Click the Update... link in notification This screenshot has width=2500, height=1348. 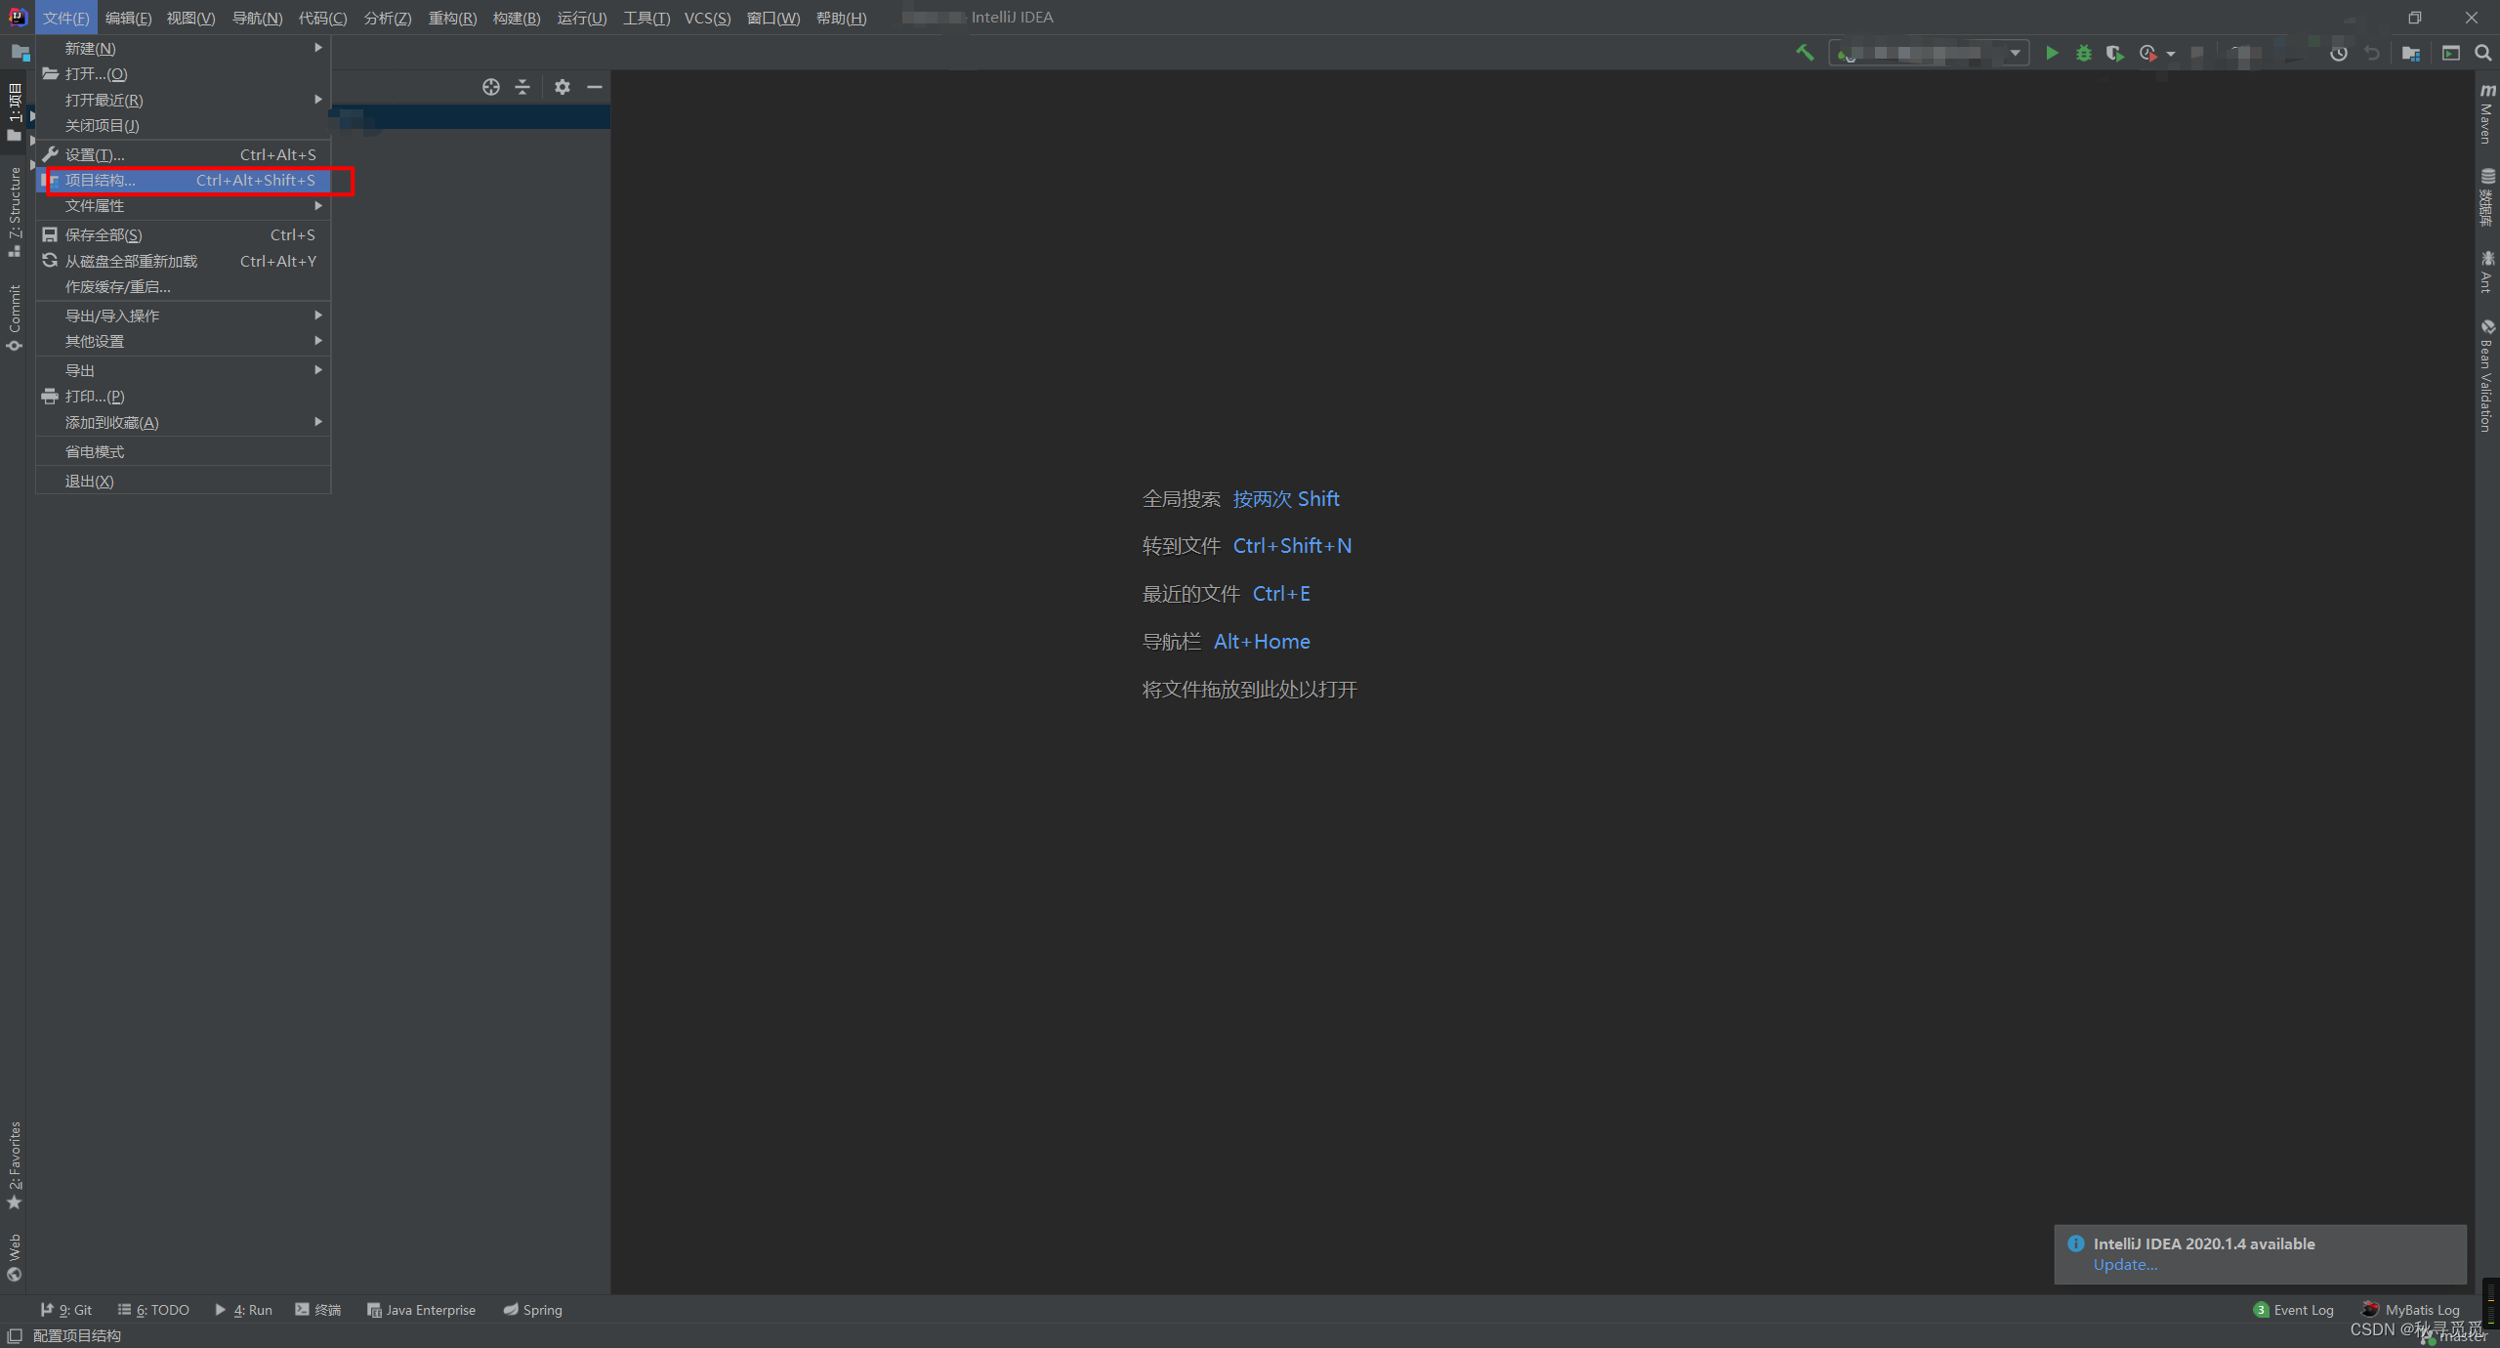(2125, 1264)
